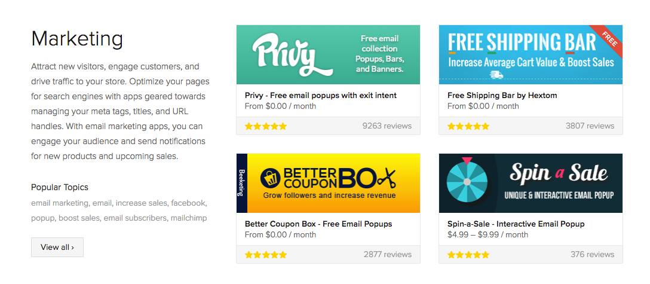Click the Spin a Sale banner image
The width and height of the screenshot is (650, 284).
point(531,183)
